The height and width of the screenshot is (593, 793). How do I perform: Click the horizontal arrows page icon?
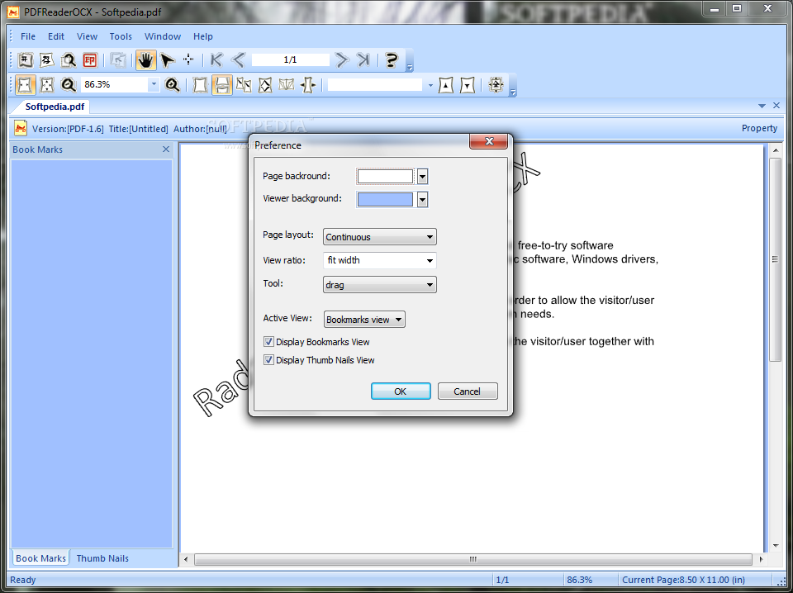tap(308, 85)
